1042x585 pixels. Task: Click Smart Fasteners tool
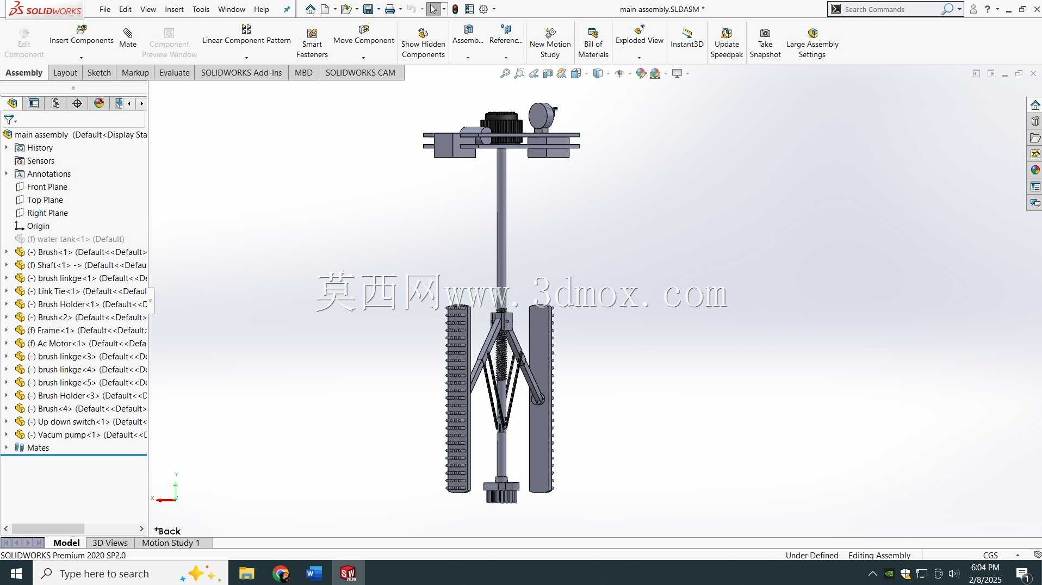(x=312, y=43)
